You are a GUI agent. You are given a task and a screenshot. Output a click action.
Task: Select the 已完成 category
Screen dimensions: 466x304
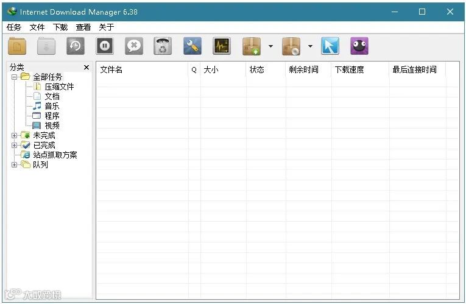[x=44, y=146]
